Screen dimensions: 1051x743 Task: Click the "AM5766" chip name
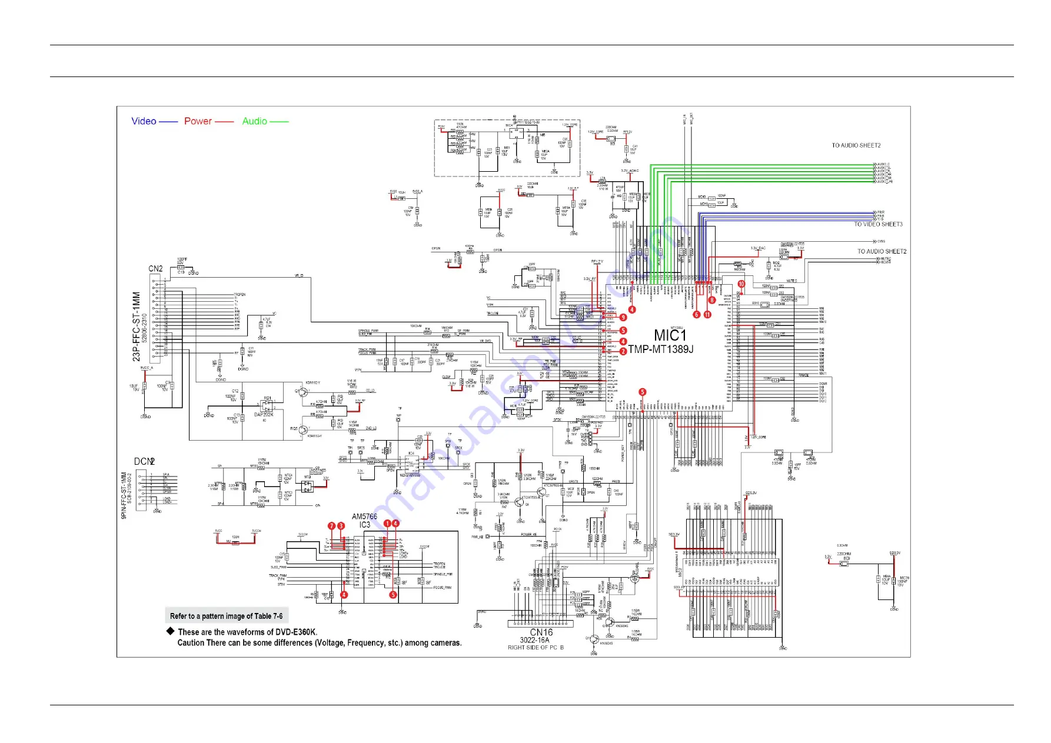click(x=364, y=517)
